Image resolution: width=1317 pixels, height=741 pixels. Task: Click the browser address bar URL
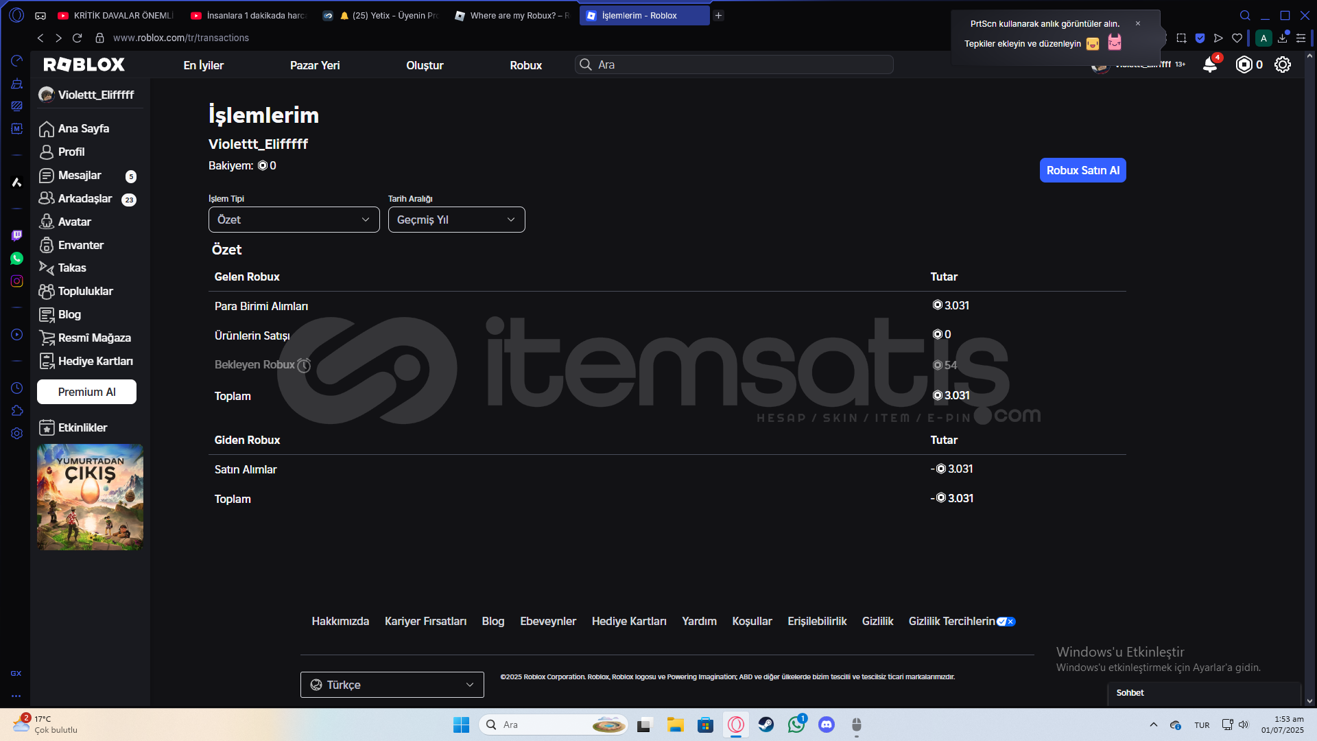point(181,38)
